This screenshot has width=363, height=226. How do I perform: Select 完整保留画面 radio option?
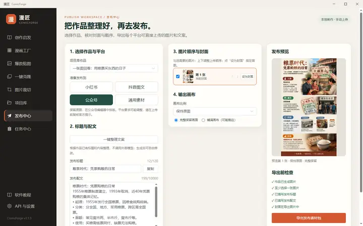click(x=176, y=120)
